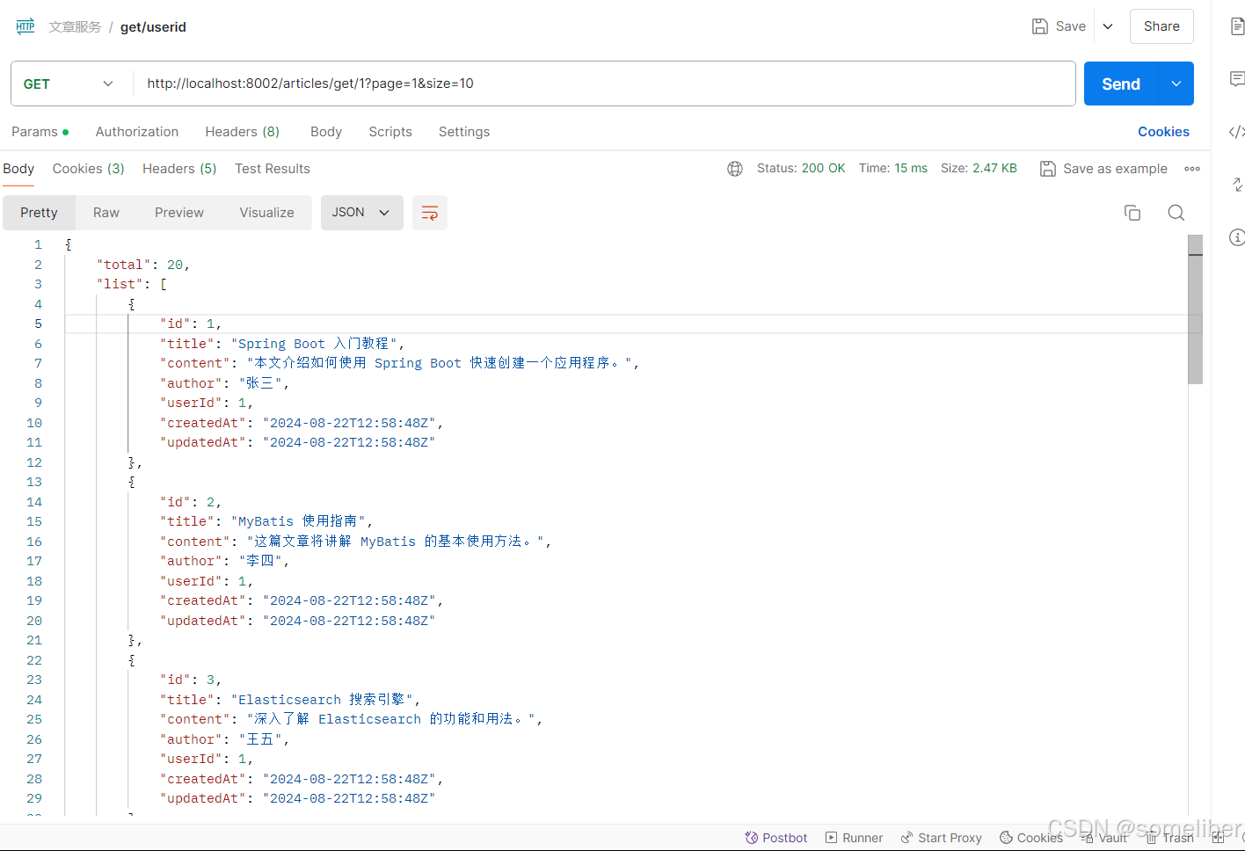The height and width of the screenshot is (851, 1245).
Task: Click the network globe icon
Action: coord(735,169)
